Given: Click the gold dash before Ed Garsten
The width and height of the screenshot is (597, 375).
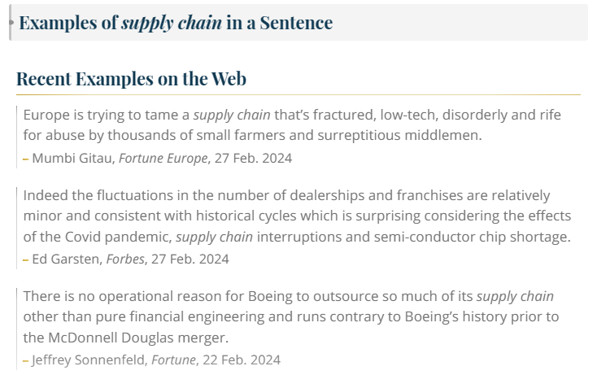Looking at the screenshot, I should pyautogui.click(x=26, y=259).
